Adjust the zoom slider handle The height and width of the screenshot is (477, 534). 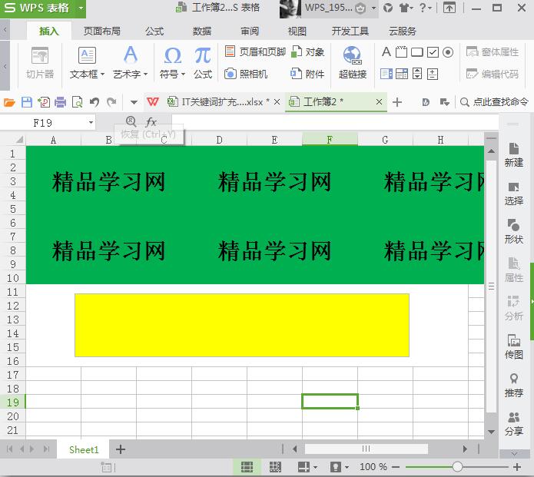[x=457, y=467]
